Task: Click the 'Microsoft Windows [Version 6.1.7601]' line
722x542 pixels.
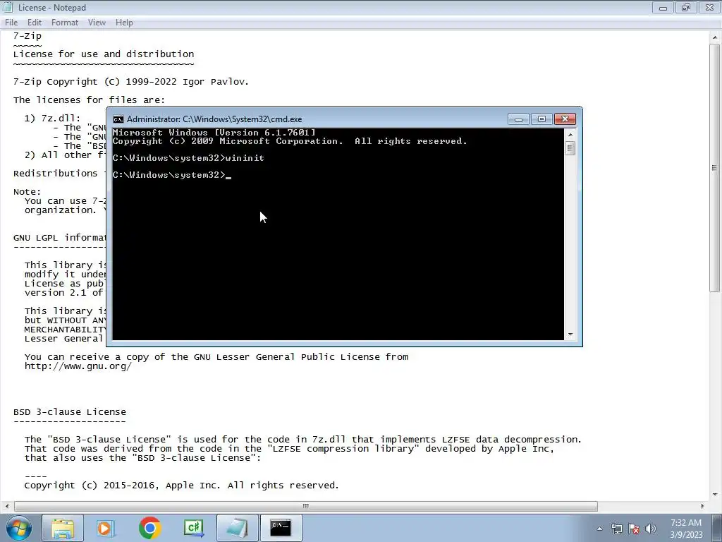Action: pos(214,133)
